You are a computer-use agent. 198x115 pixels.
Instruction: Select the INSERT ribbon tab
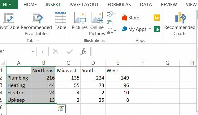pos(53,5)
